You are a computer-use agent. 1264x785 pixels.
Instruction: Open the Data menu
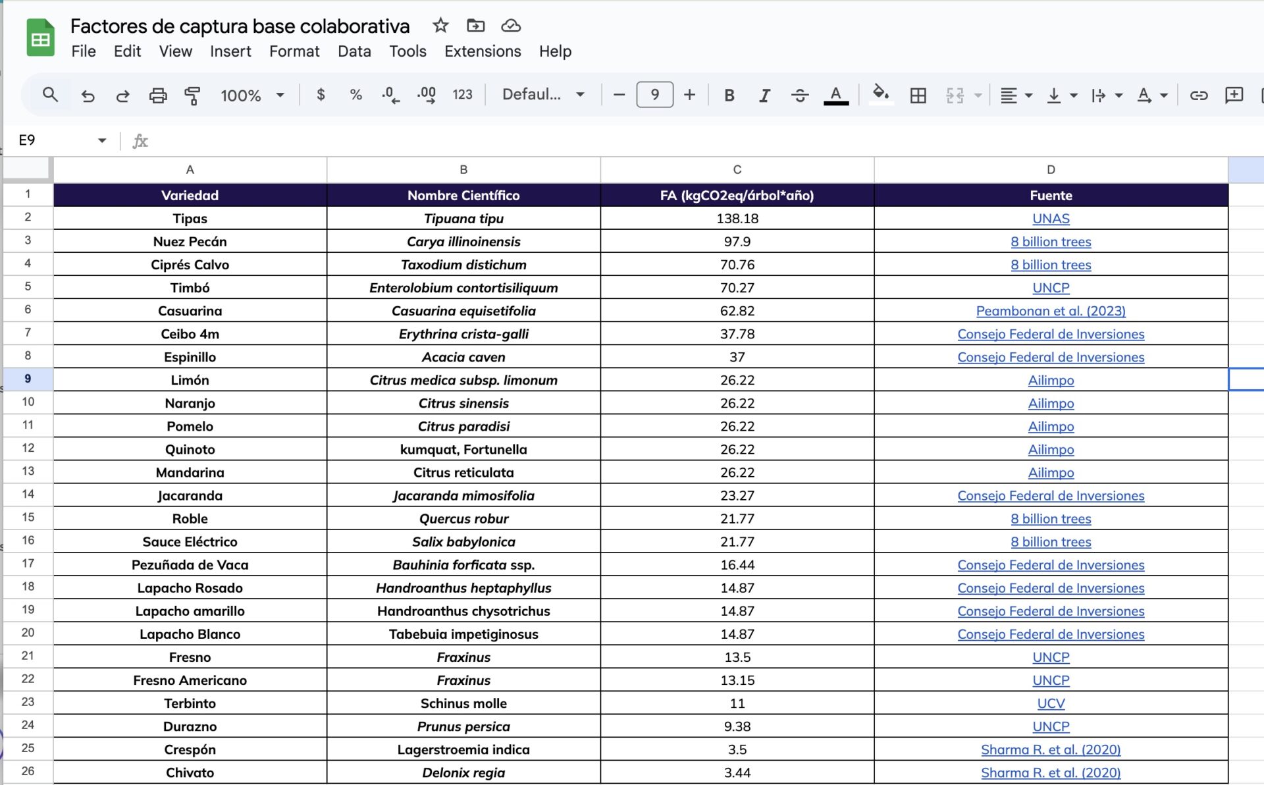point(354,51)
